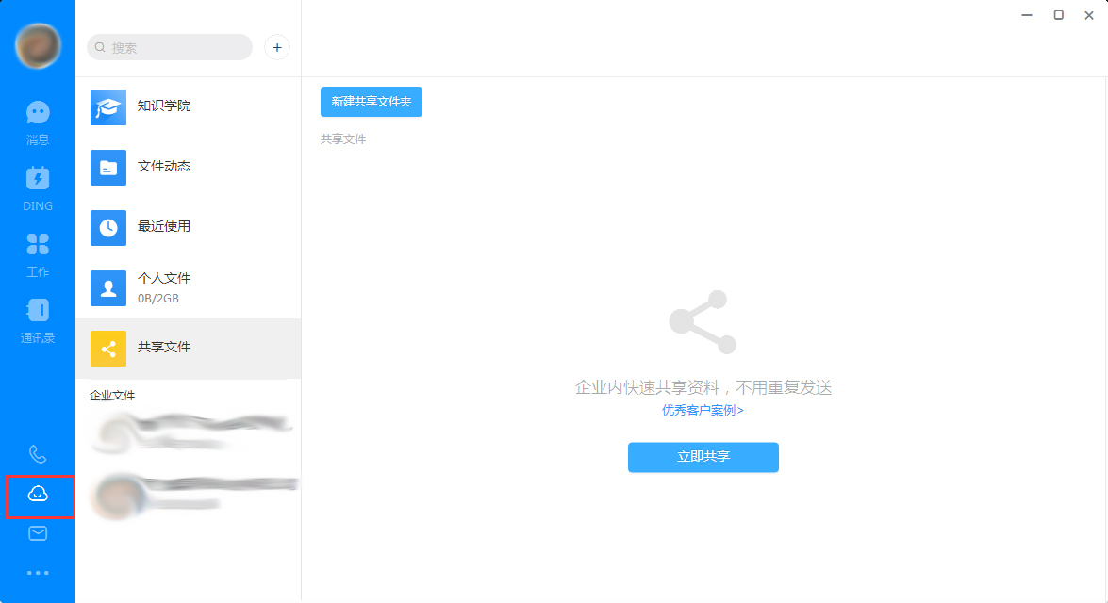This screenshot has width=1108, height=603.
Task: Open the 消息 messages panel
Action: [37, 118]
